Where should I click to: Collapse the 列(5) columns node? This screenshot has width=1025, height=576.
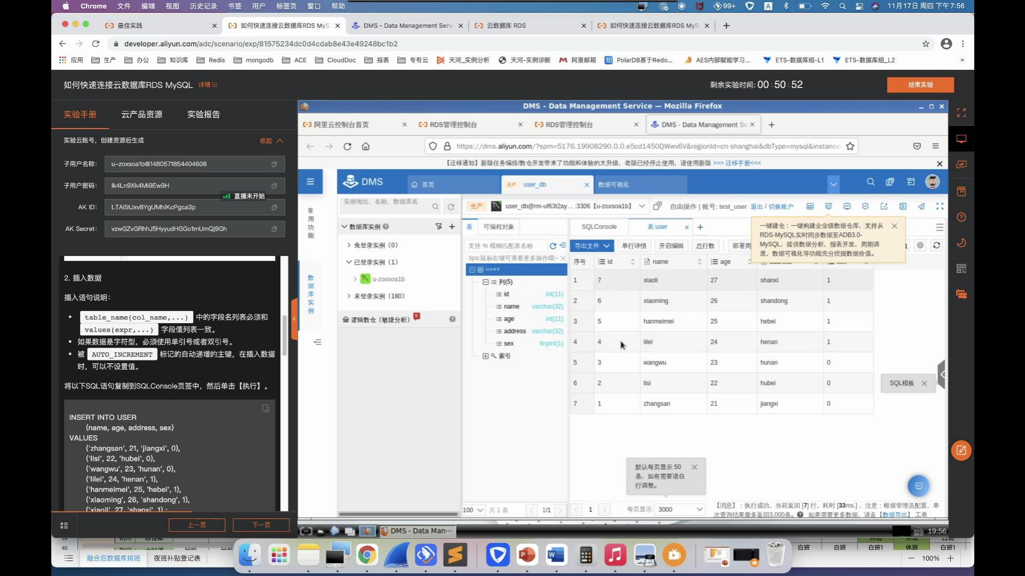(x=486, y=282)
